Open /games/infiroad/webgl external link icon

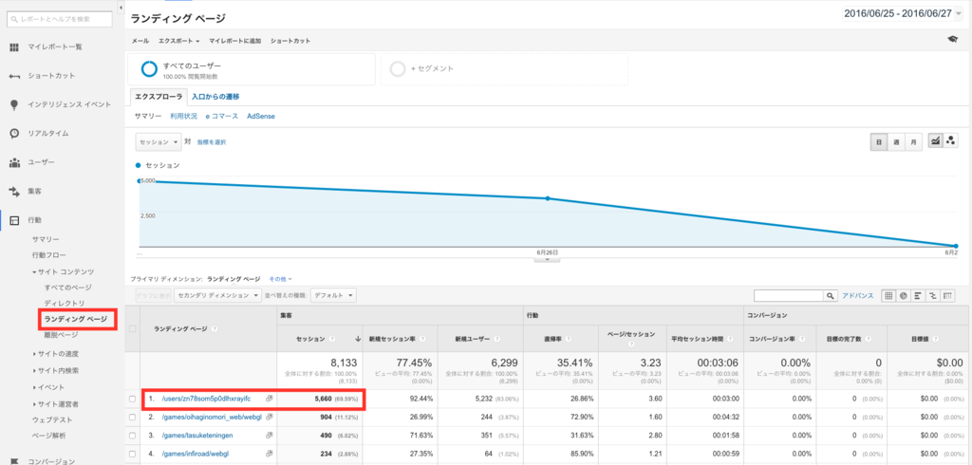[x=269, y=455]
